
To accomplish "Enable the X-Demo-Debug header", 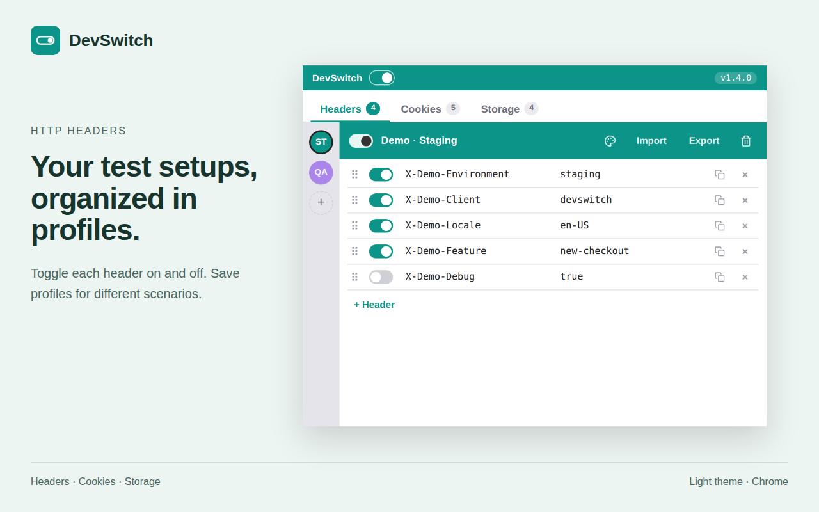I will click(381, 277).
